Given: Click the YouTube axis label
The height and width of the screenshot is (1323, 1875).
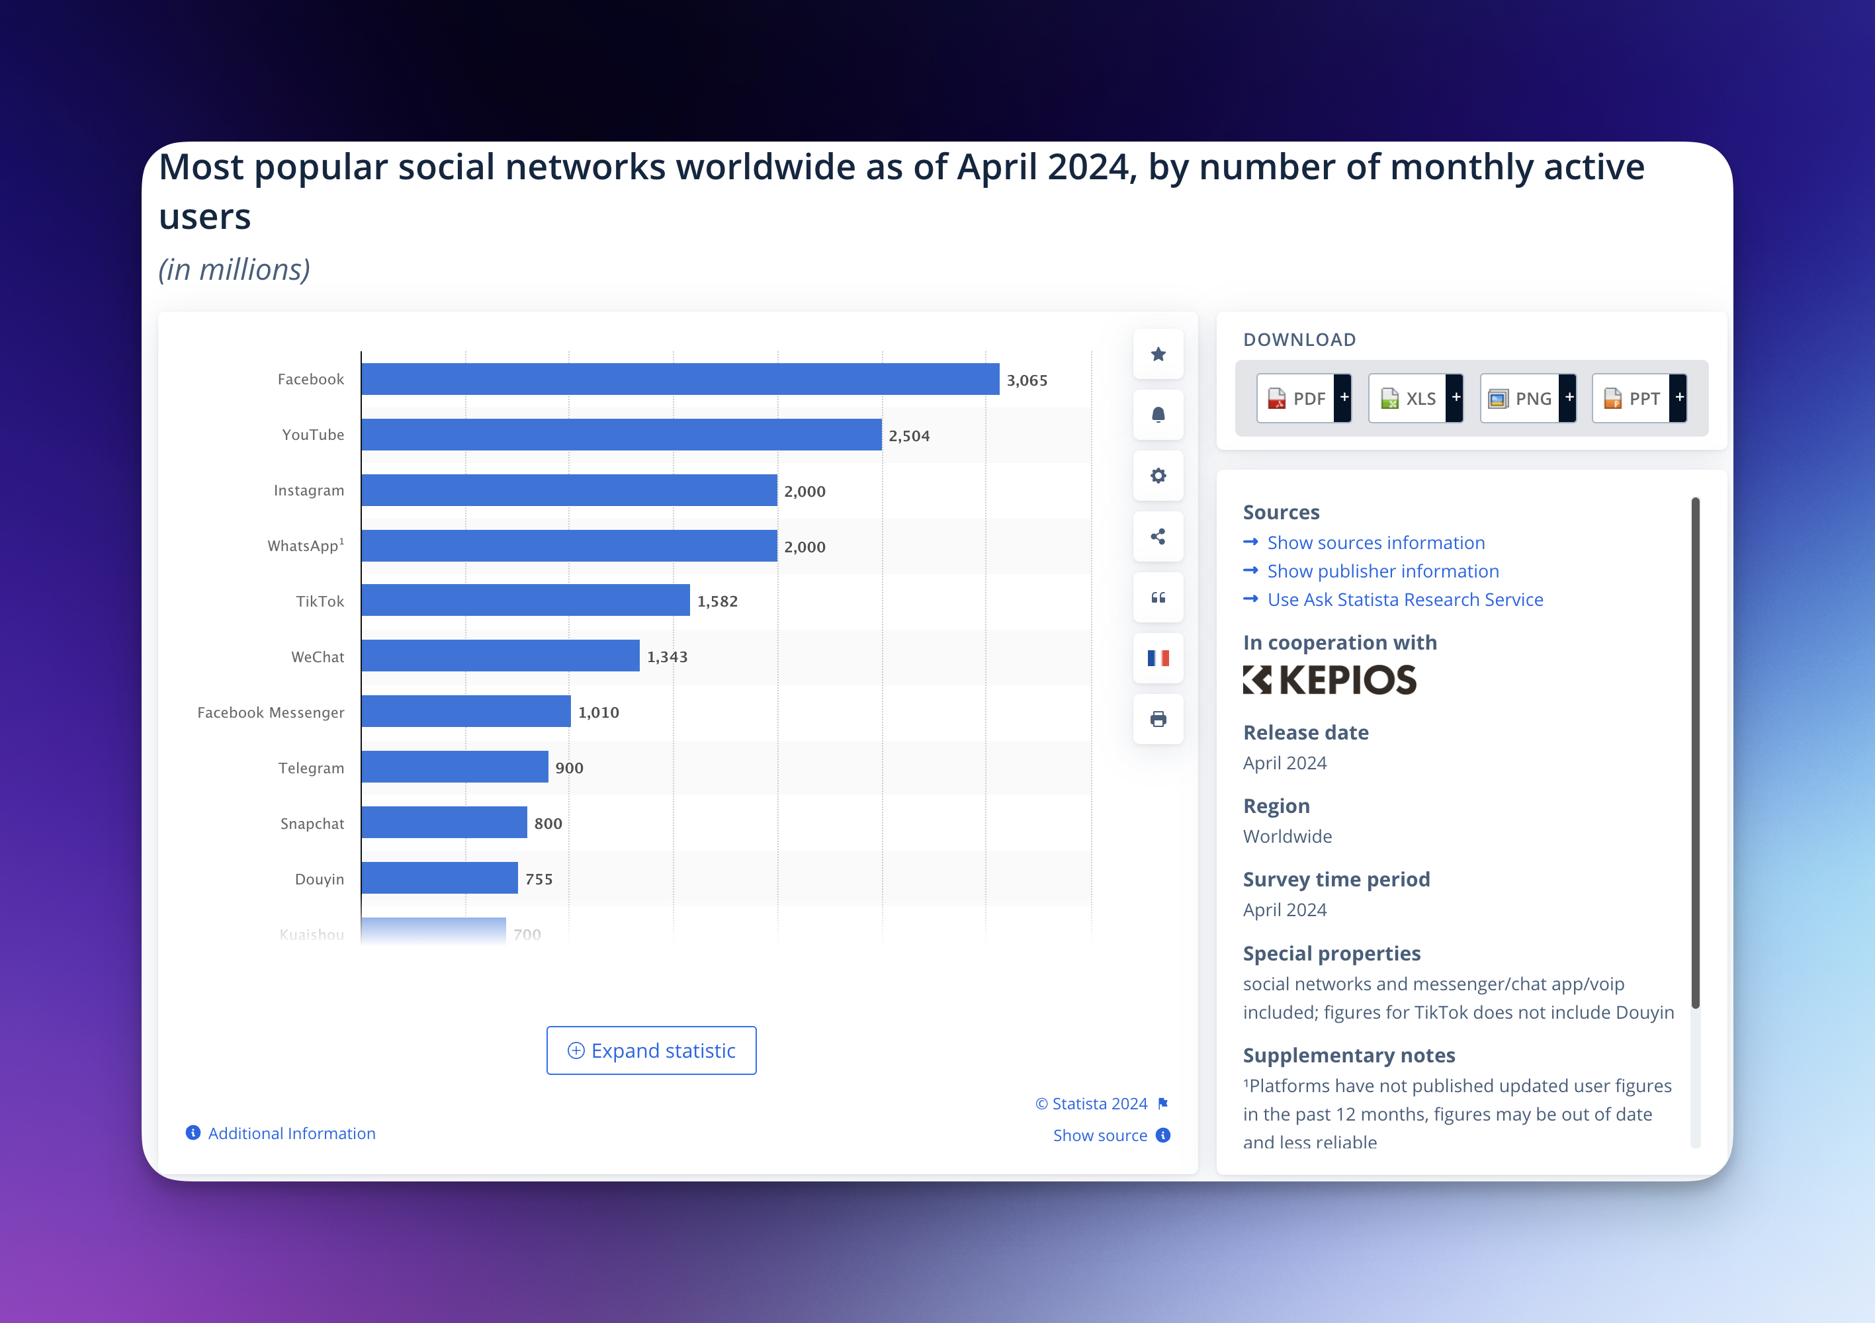Looking at the screenshot, I should [314, 435].
